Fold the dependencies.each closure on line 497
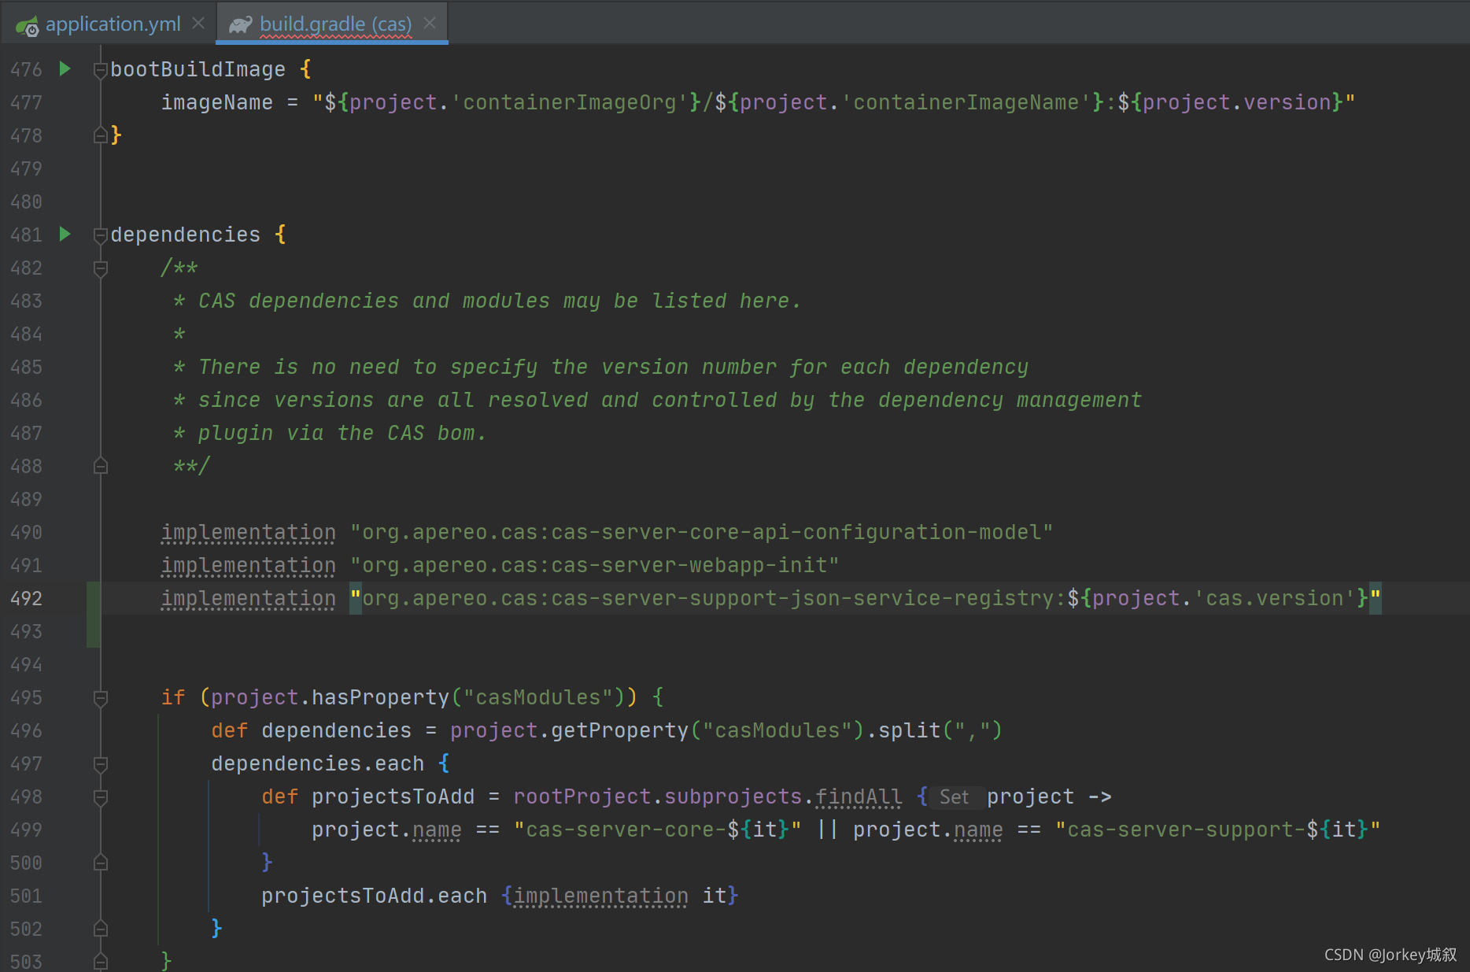 100,764
